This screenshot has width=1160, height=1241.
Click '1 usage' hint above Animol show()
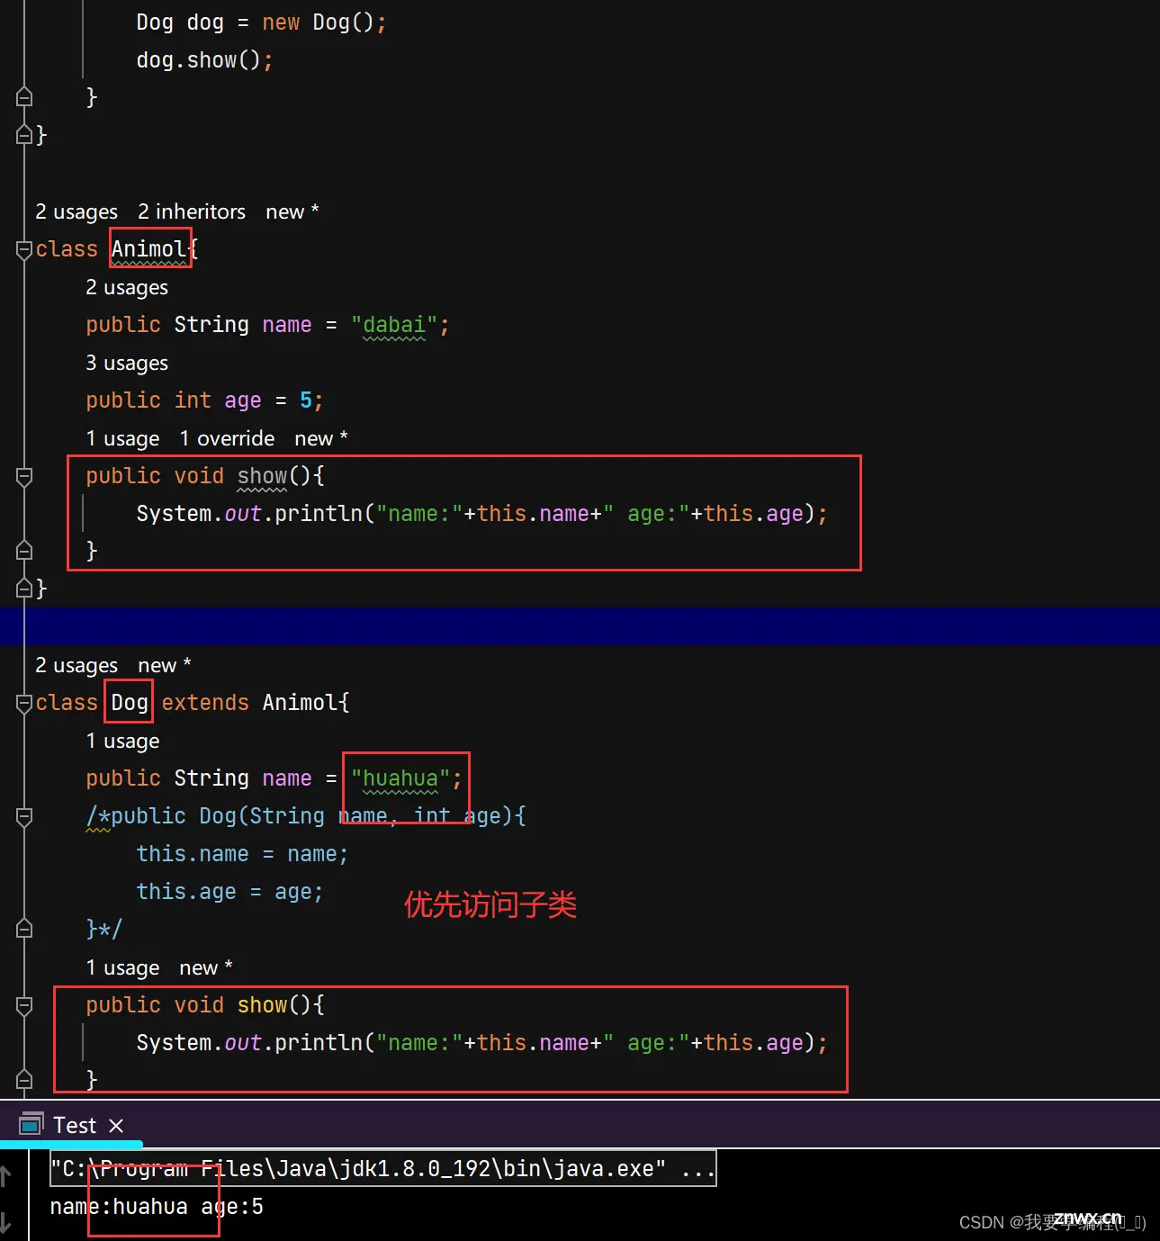[x=122, y=438]
